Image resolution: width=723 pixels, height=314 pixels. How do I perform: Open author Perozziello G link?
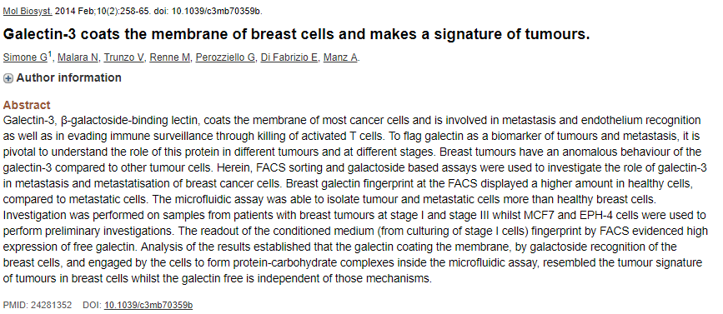(225, 57)
